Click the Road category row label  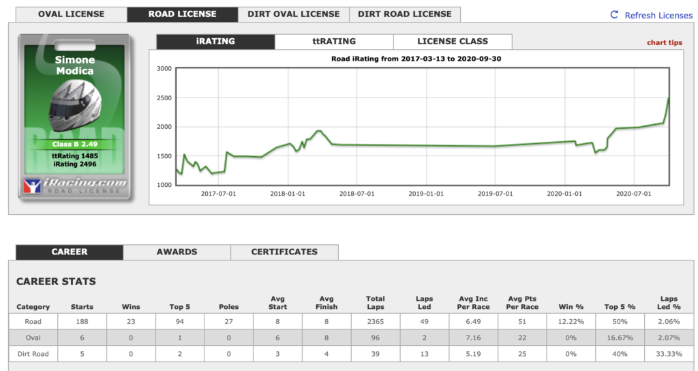[x=33, y=322]
